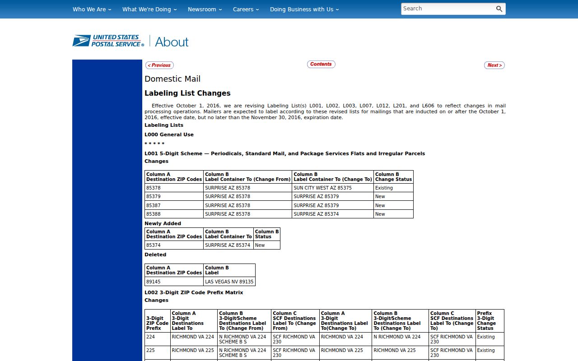Screen dimensions: 578x361
Task: Select the L001 5-Digit Scheme heading
Action: (284, 153)
